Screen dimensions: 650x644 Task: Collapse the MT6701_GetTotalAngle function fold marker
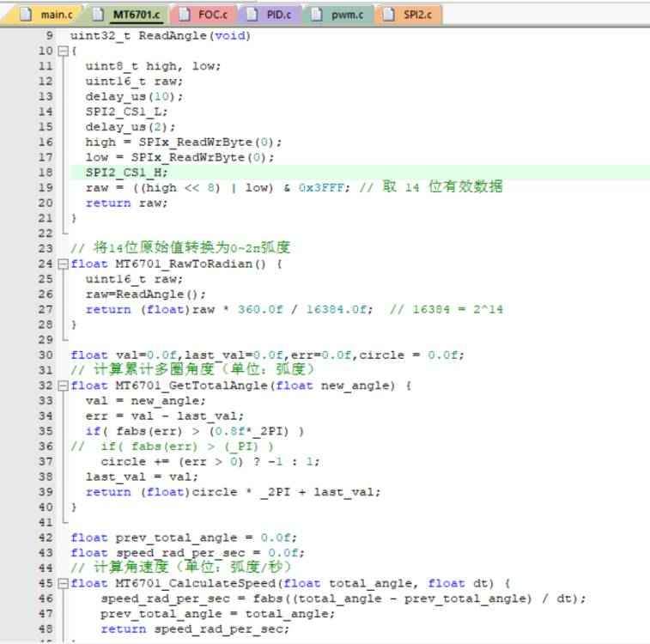pyautogui.click(x=62, y=386)
